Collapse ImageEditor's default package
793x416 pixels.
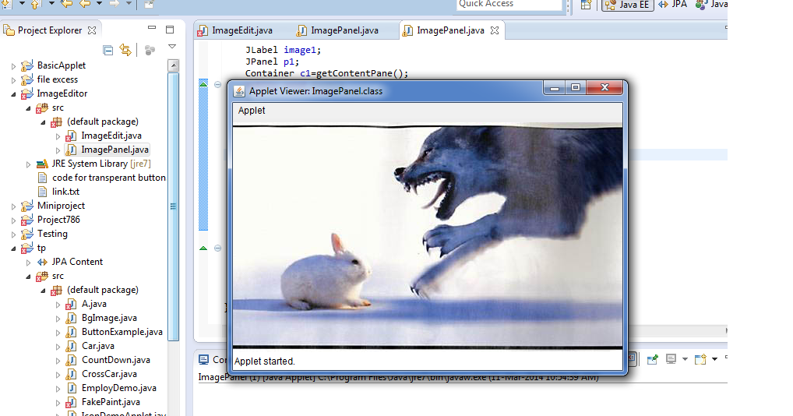[43, 122]
